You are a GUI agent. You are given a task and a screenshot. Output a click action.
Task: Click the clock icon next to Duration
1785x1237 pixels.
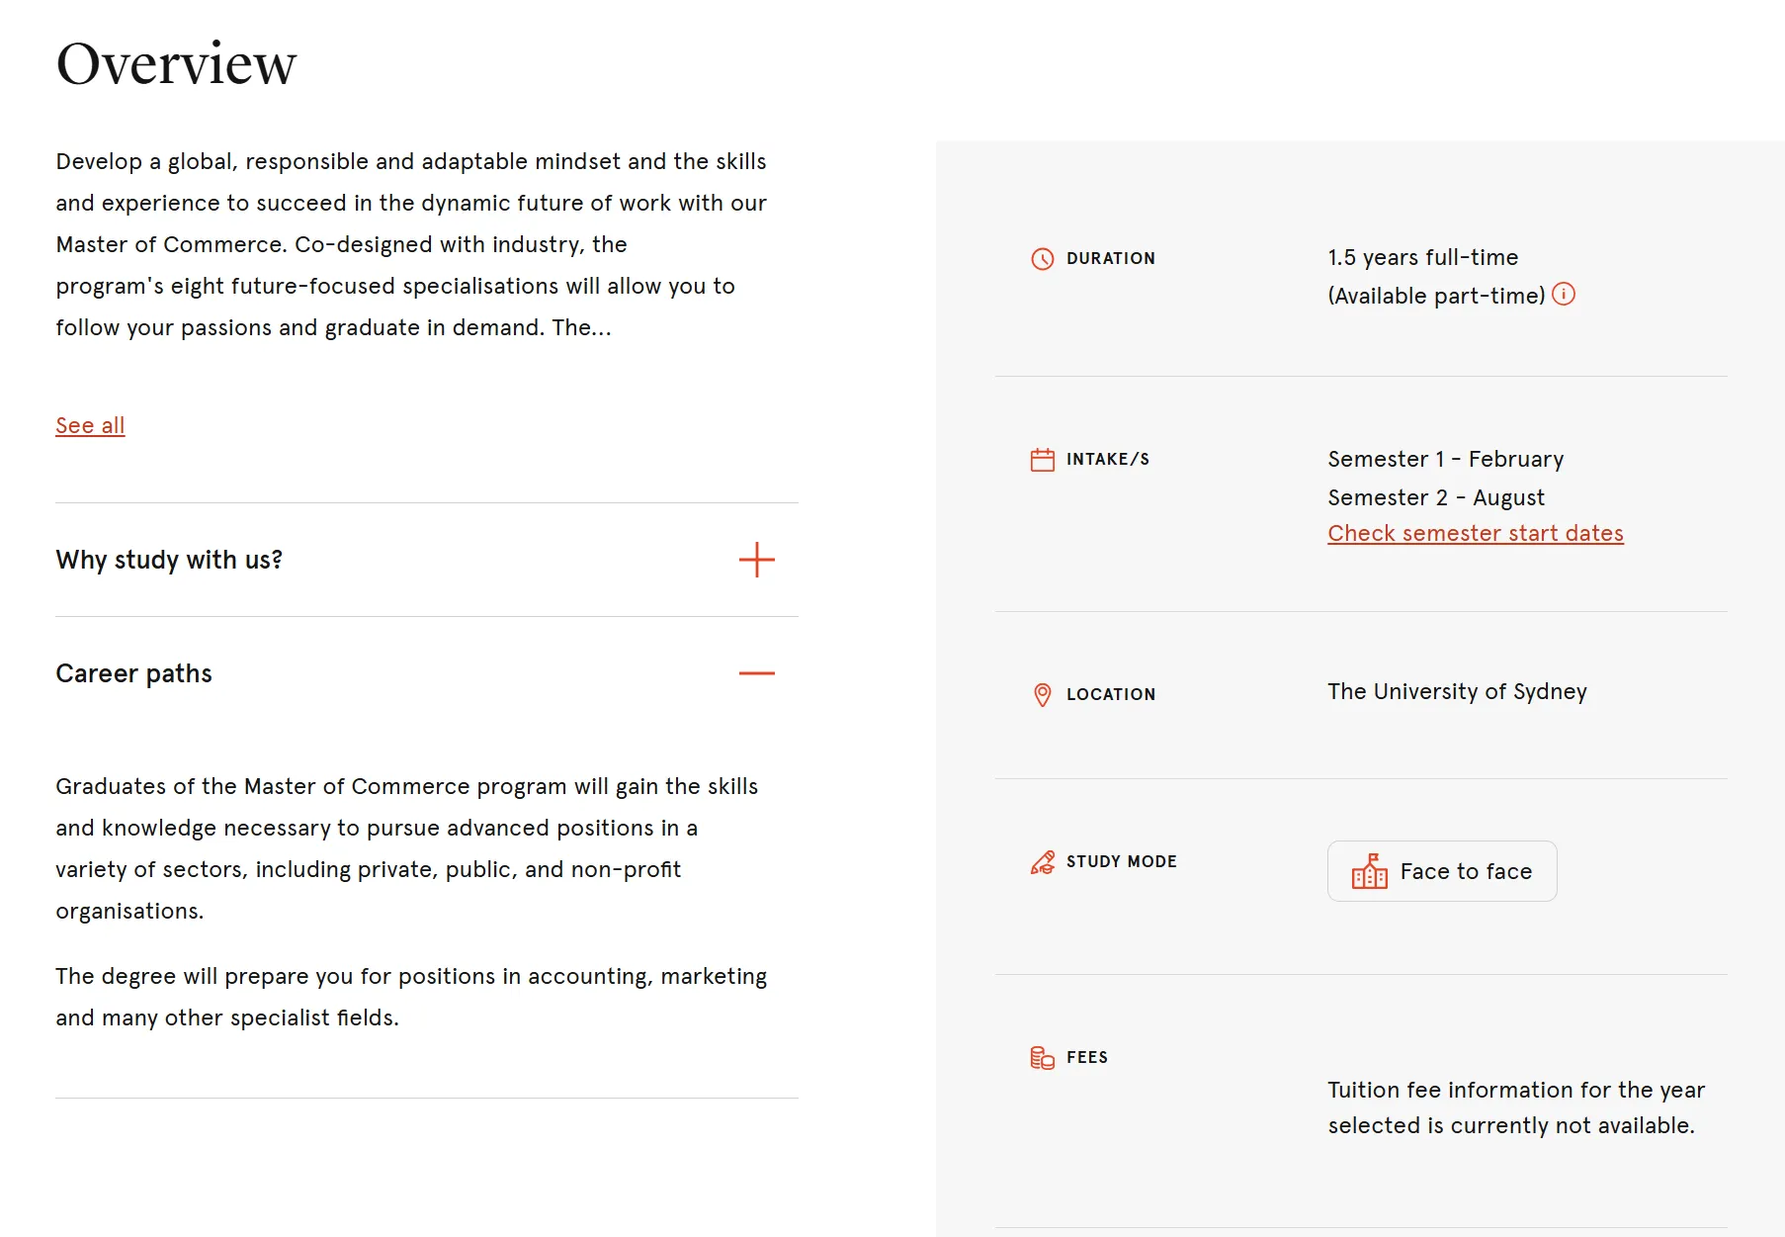coord(1042,259)
